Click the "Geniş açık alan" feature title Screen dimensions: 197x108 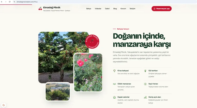[154, 97]
